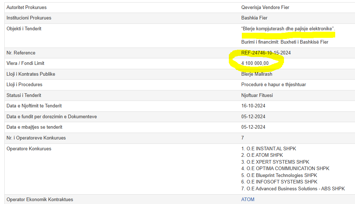Click 'Qeverisja Vendore Fier' procuring authority value
355x204 pixels.
tap(265, 7)
